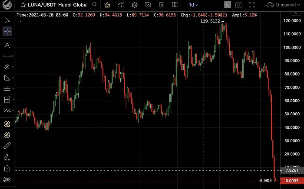Select the Fibonacci levels tool
The height and width of the screenshot is (189, 304).
(x=7, y=88)
